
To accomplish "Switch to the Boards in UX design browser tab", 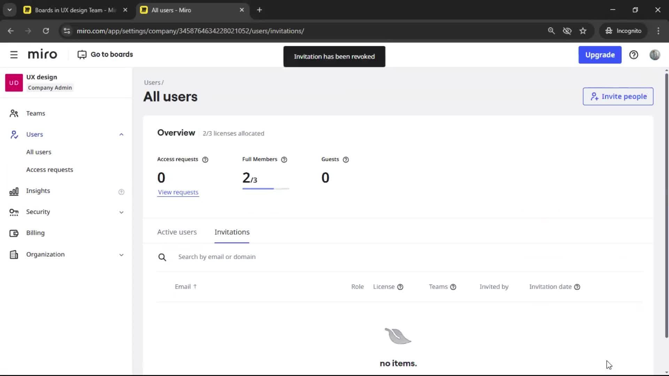I will (75, 10).
